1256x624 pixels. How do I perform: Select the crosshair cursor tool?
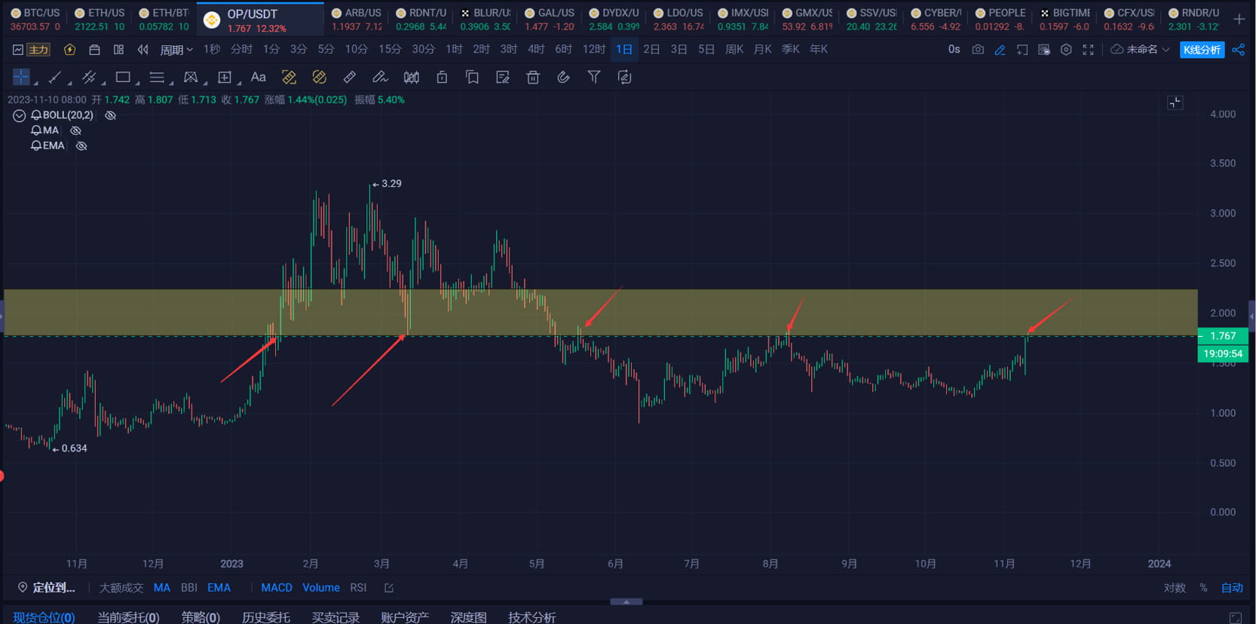(21, 77)
